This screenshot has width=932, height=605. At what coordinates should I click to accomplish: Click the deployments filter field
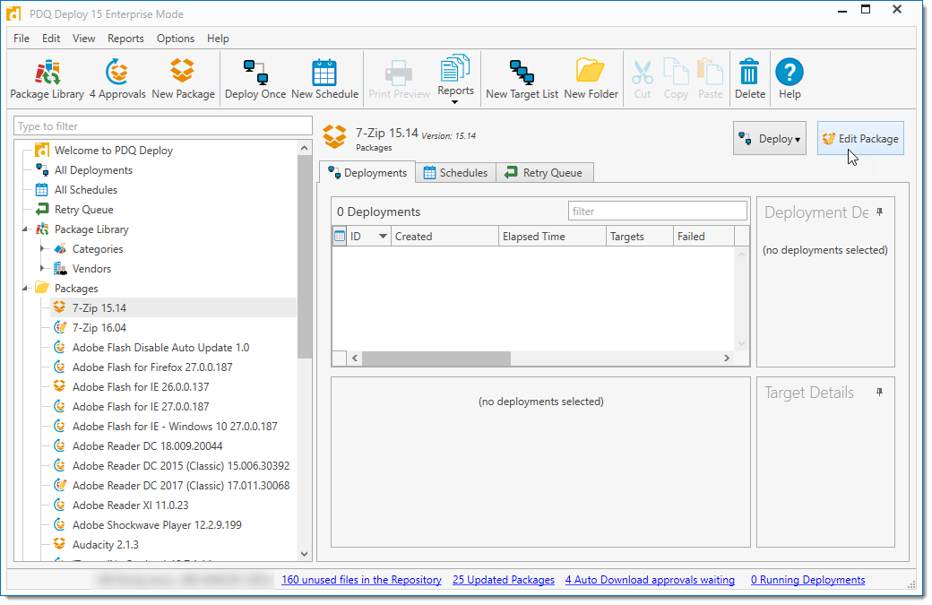658,211
